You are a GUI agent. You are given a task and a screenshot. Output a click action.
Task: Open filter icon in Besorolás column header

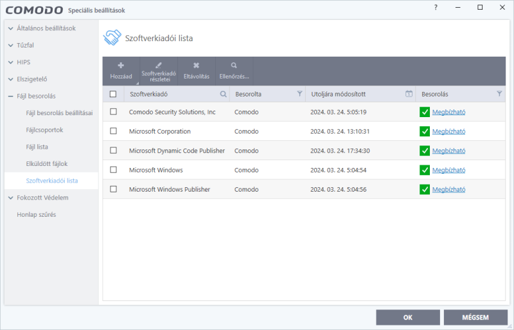(499, 94)
